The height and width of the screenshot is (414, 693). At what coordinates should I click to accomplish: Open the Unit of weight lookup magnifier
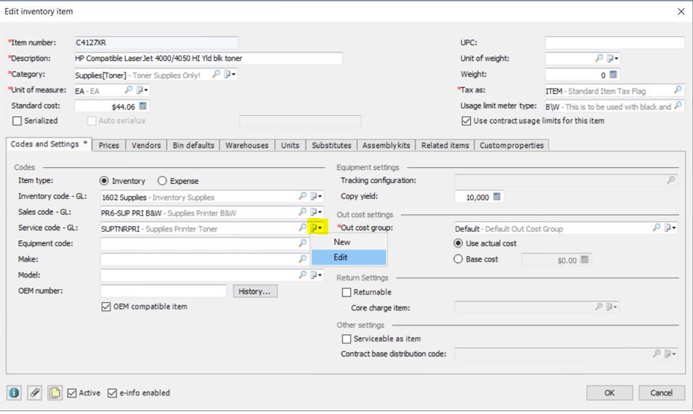tap(599, 58)
